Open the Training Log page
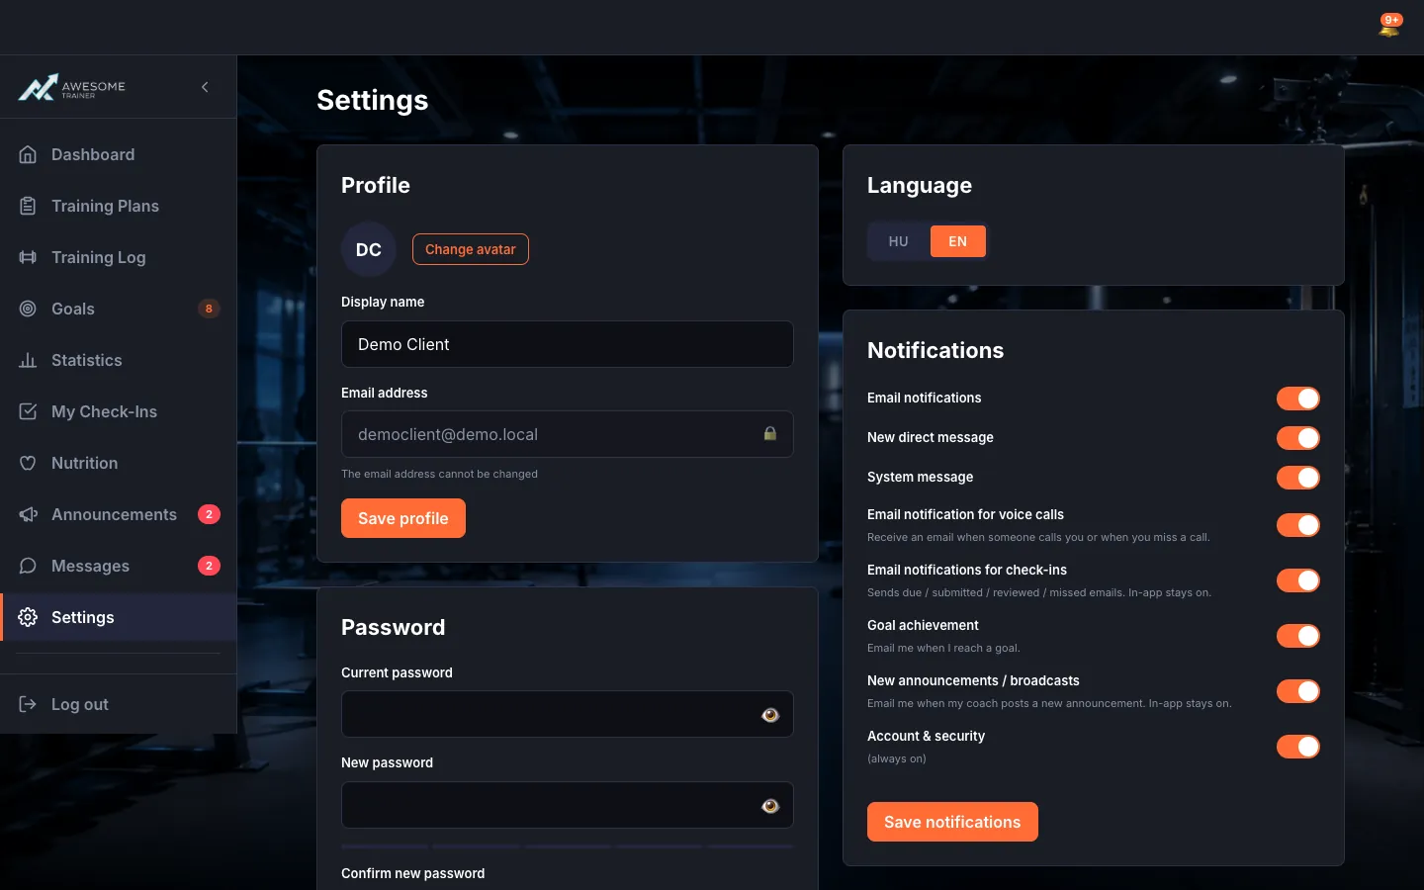Viewport: 1424px width, 890px height. 119,257
